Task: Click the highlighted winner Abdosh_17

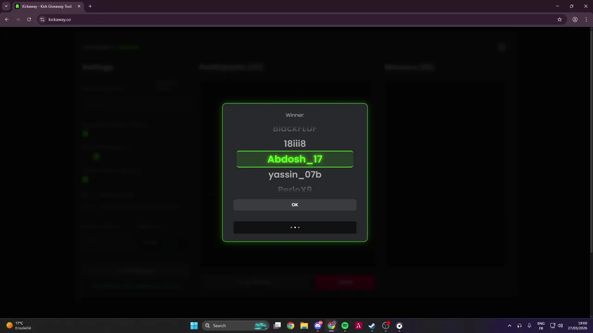Action: 295,159
